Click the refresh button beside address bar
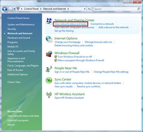 [89, 9]
